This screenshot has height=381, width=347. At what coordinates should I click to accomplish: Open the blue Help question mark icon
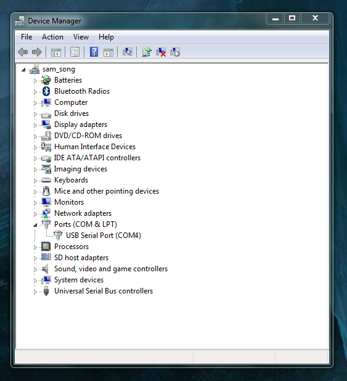tap(94, 52)
